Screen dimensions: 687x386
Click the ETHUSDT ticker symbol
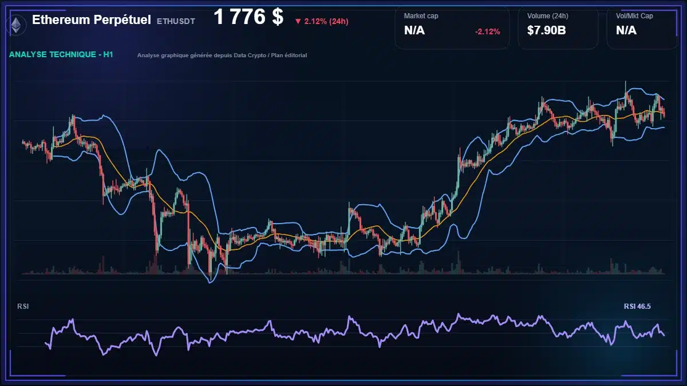pyautogui.click(x=176, y=21)
